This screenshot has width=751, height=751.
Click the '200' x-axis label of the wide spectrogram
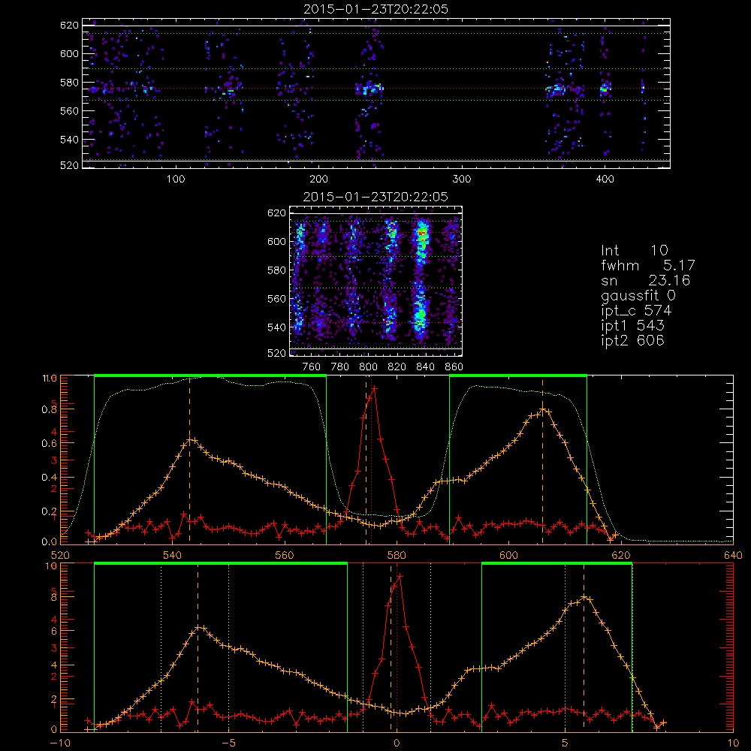pyautogui.click(x=318, y=179)
